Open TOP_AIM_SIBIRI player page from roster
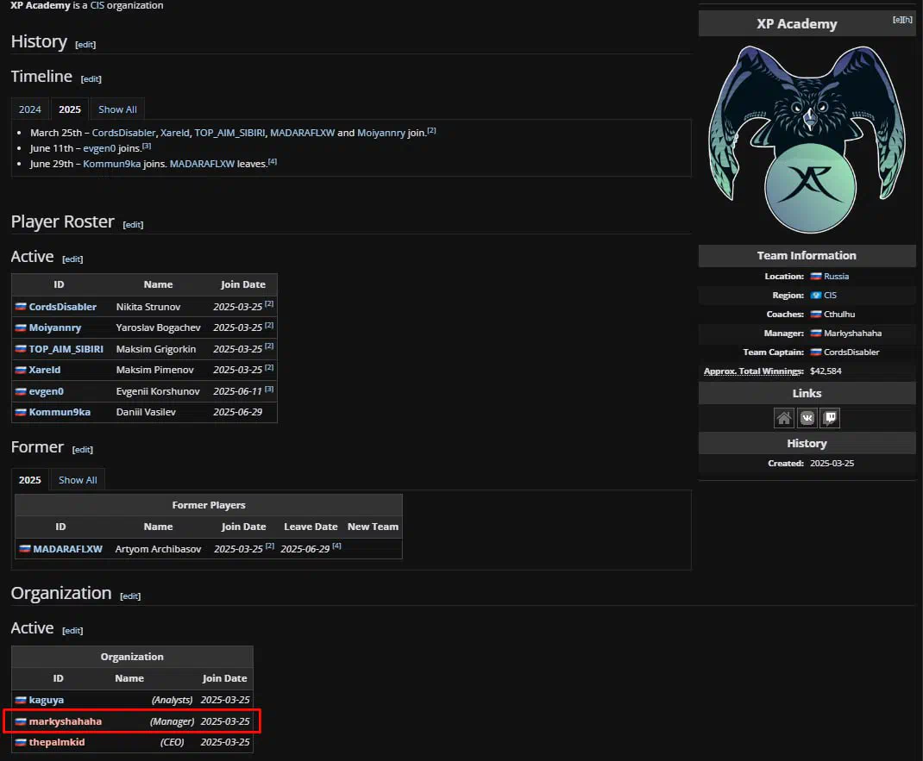This screenshot has width=923, height=761. point(66,349)
